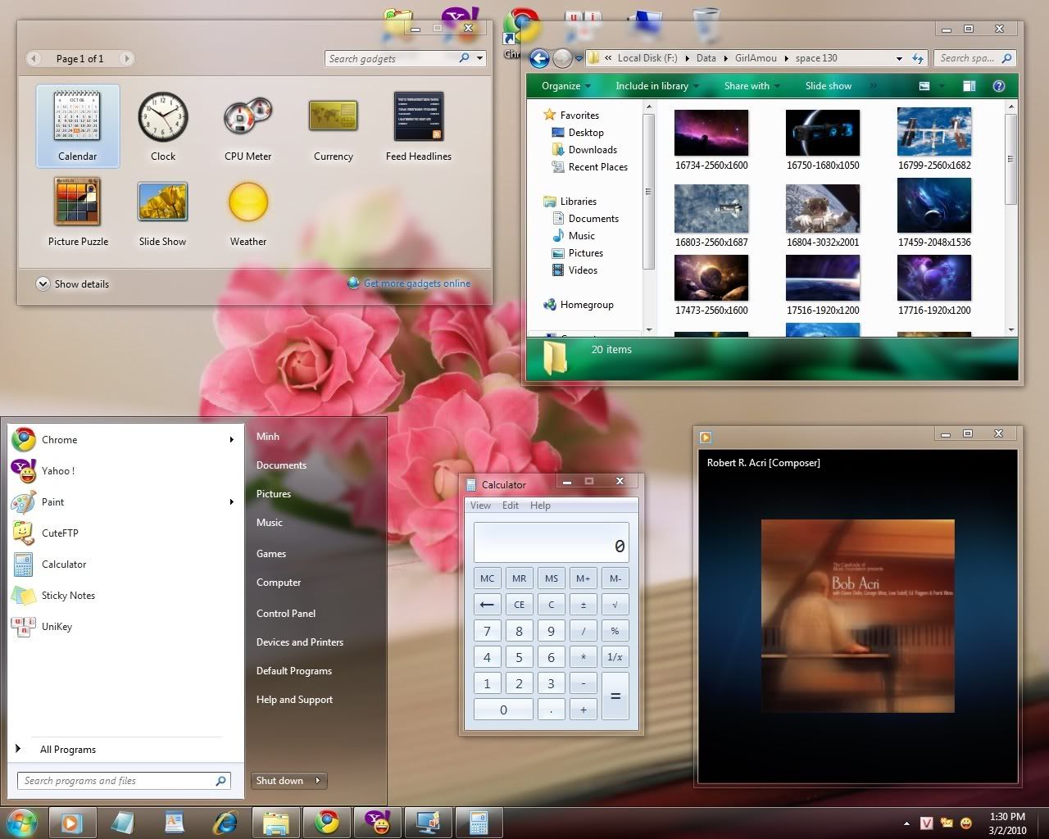Expand the Chrome jump list arrow
The height and width of the screenshot is (839, 1049).
coord(232,440)
